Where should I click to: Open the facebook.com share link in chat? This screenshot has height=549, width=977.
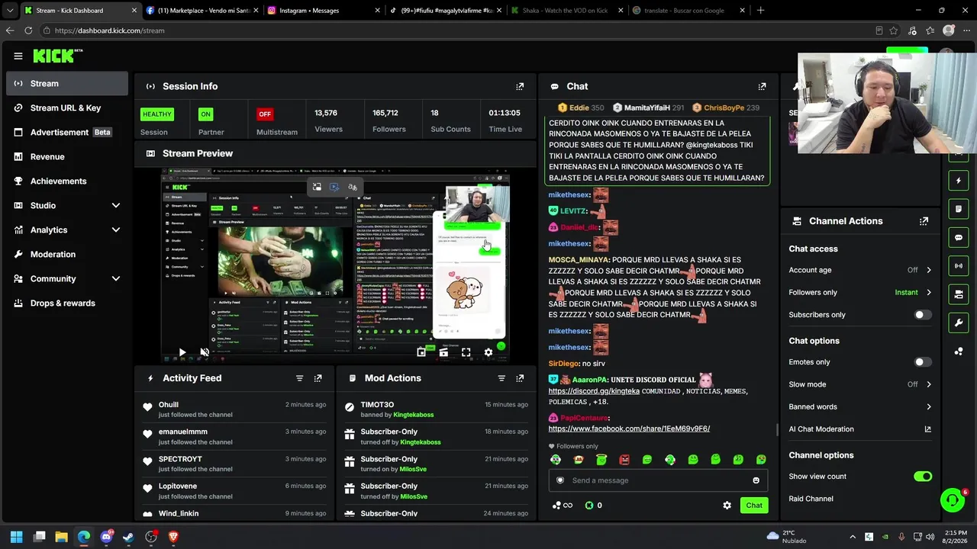click(x=629, y=429)
